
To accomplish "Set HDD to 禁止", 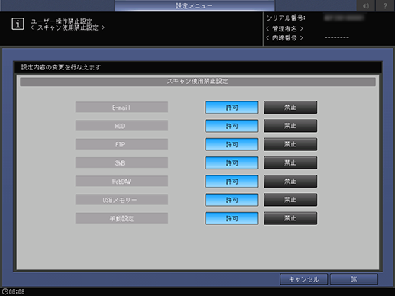I will coord(290,126).
